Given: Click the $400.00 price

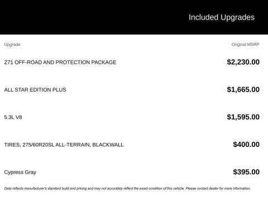Looking at the screenshot, I should point(246,145).
